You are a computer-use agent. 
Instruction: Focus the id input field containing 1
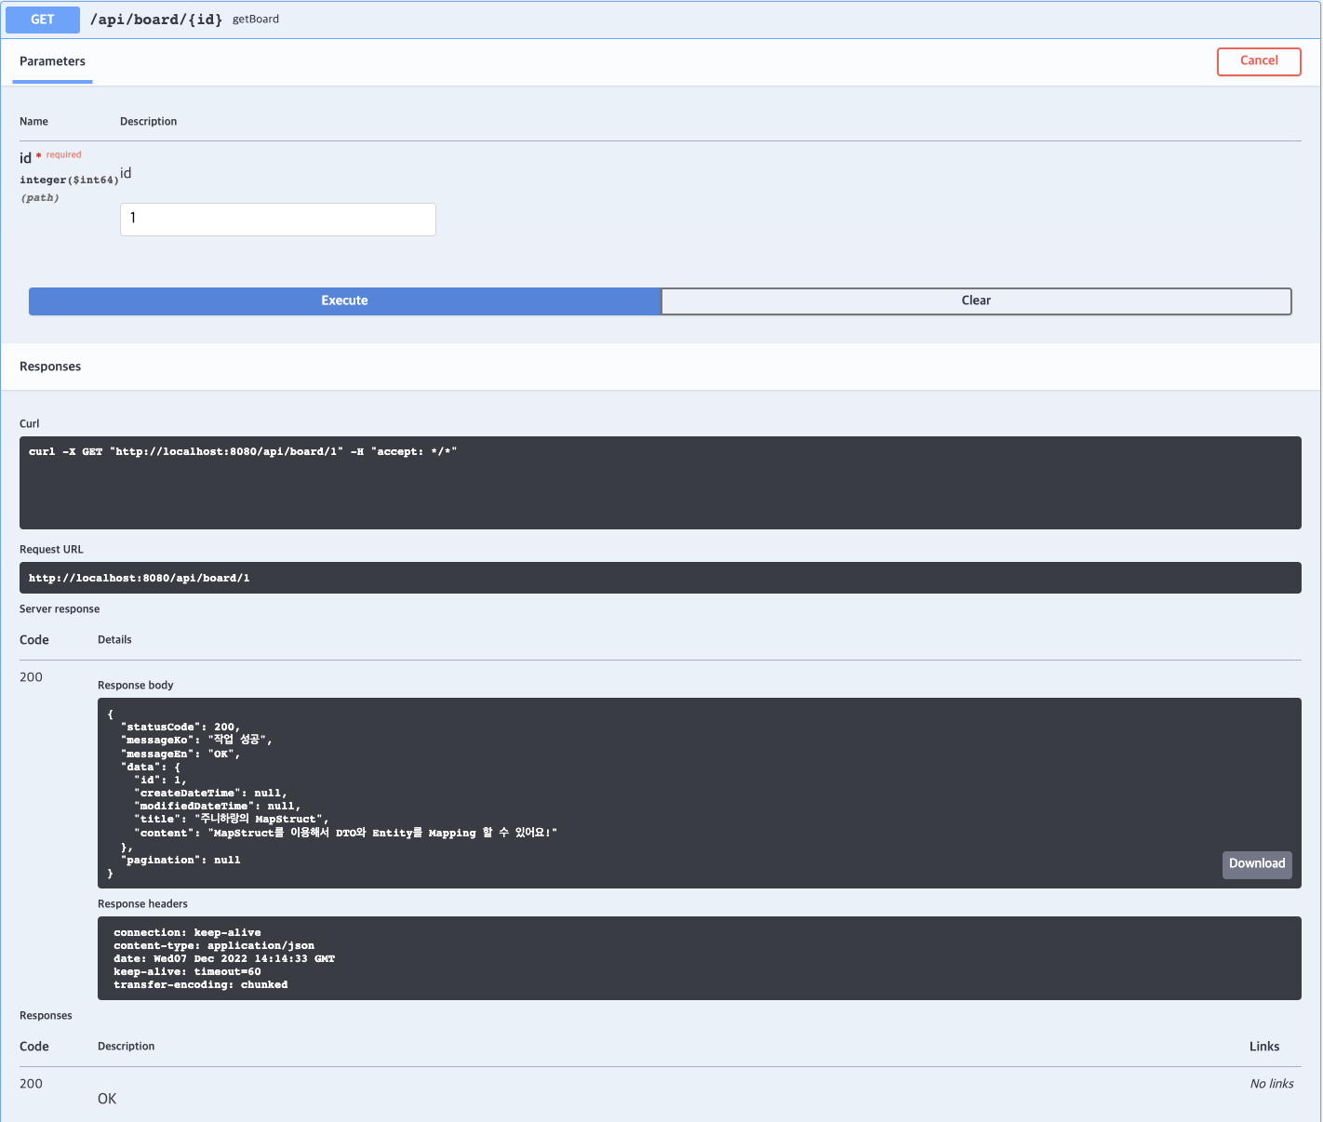click(278, 220)
